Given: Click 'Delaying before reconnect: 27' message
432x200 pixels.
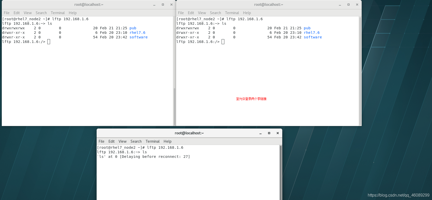Looking at the screenshot, I should coord(155,157).
